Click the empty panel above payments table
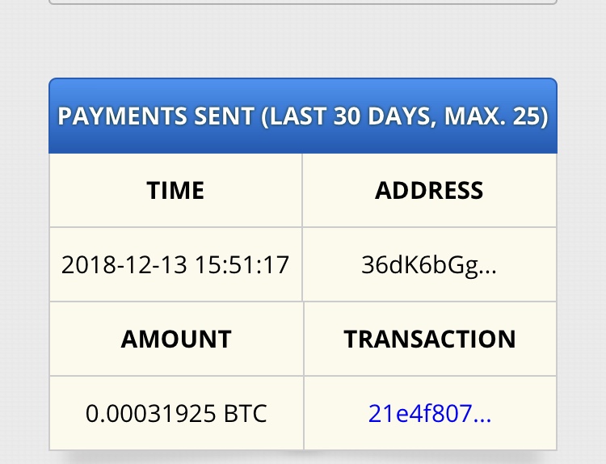The width and height of the screenshot is (606, 464). 303,2
